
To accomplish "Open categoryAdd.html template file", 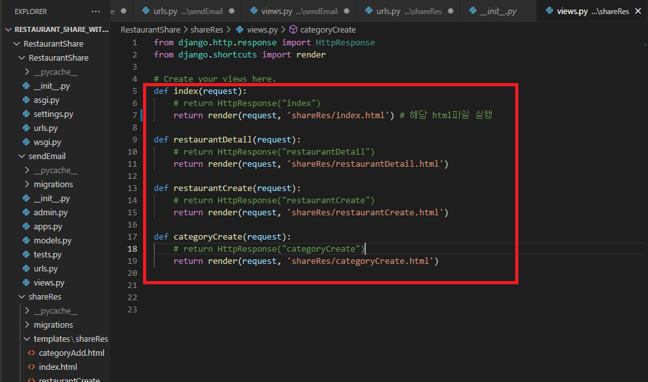I will pyautogui.click(x=72, y=353).
